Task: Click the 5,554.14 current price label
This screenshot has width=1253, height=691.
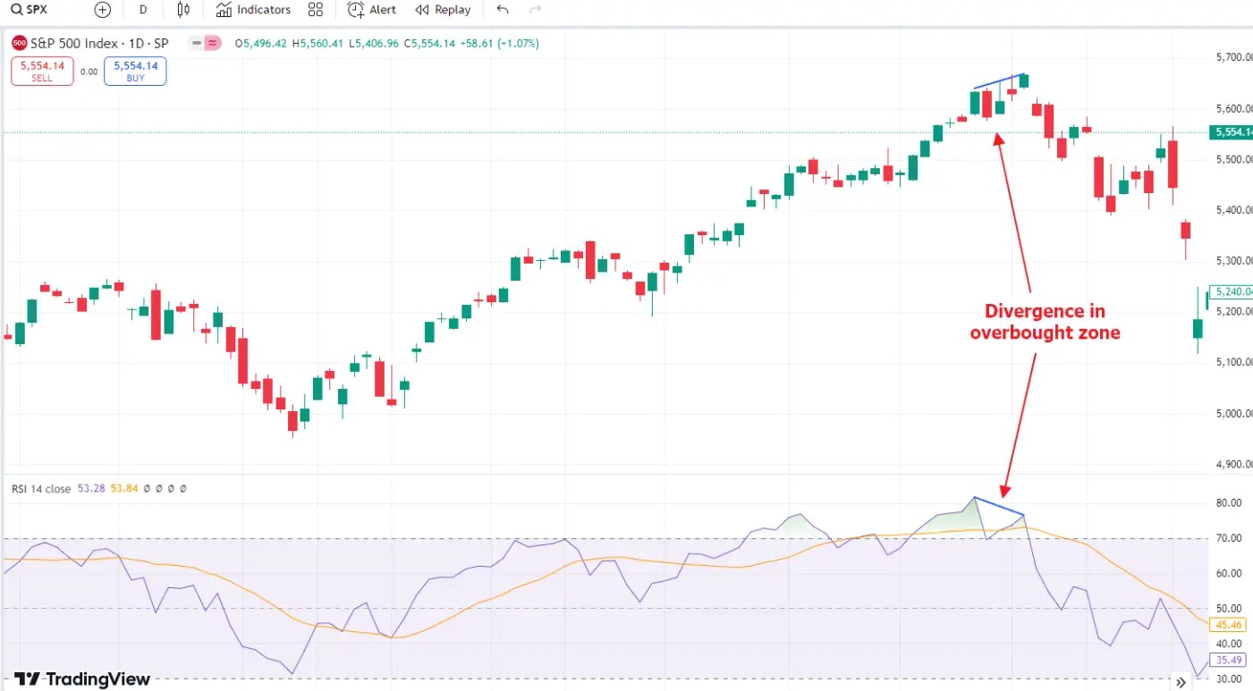Action: 1231,132
